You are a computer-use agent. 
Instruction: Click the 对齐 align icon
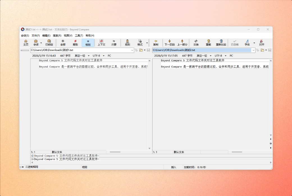pyautogui.click(x=261, y=43)
